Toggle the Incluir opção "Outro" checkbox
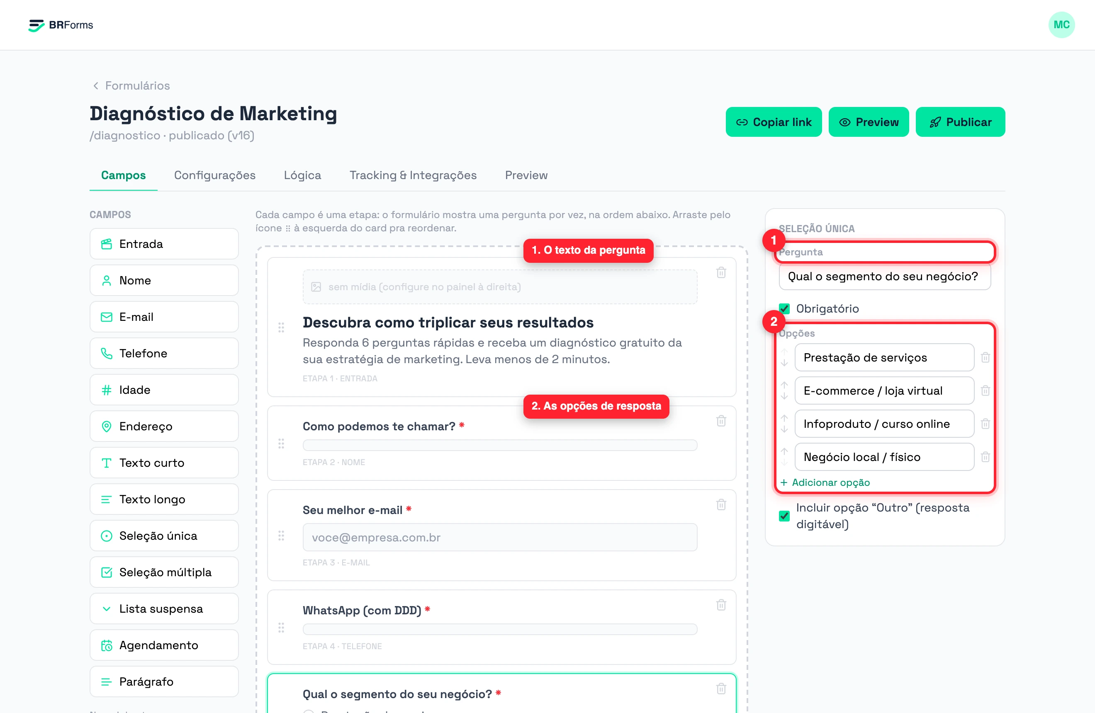Image resolution: width=1095 pixels, height=713 pixels. (x=784, y=516)
